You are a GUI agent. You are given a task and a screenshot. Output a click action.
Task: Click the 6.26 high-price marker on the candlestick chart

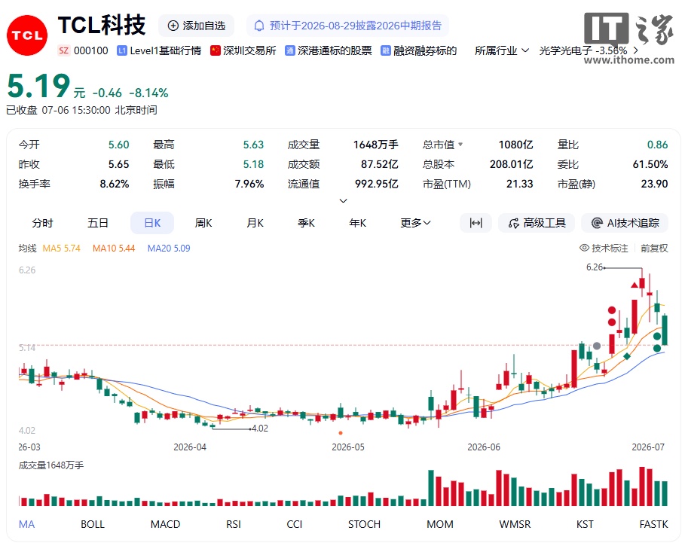click(x=594, y=267)
